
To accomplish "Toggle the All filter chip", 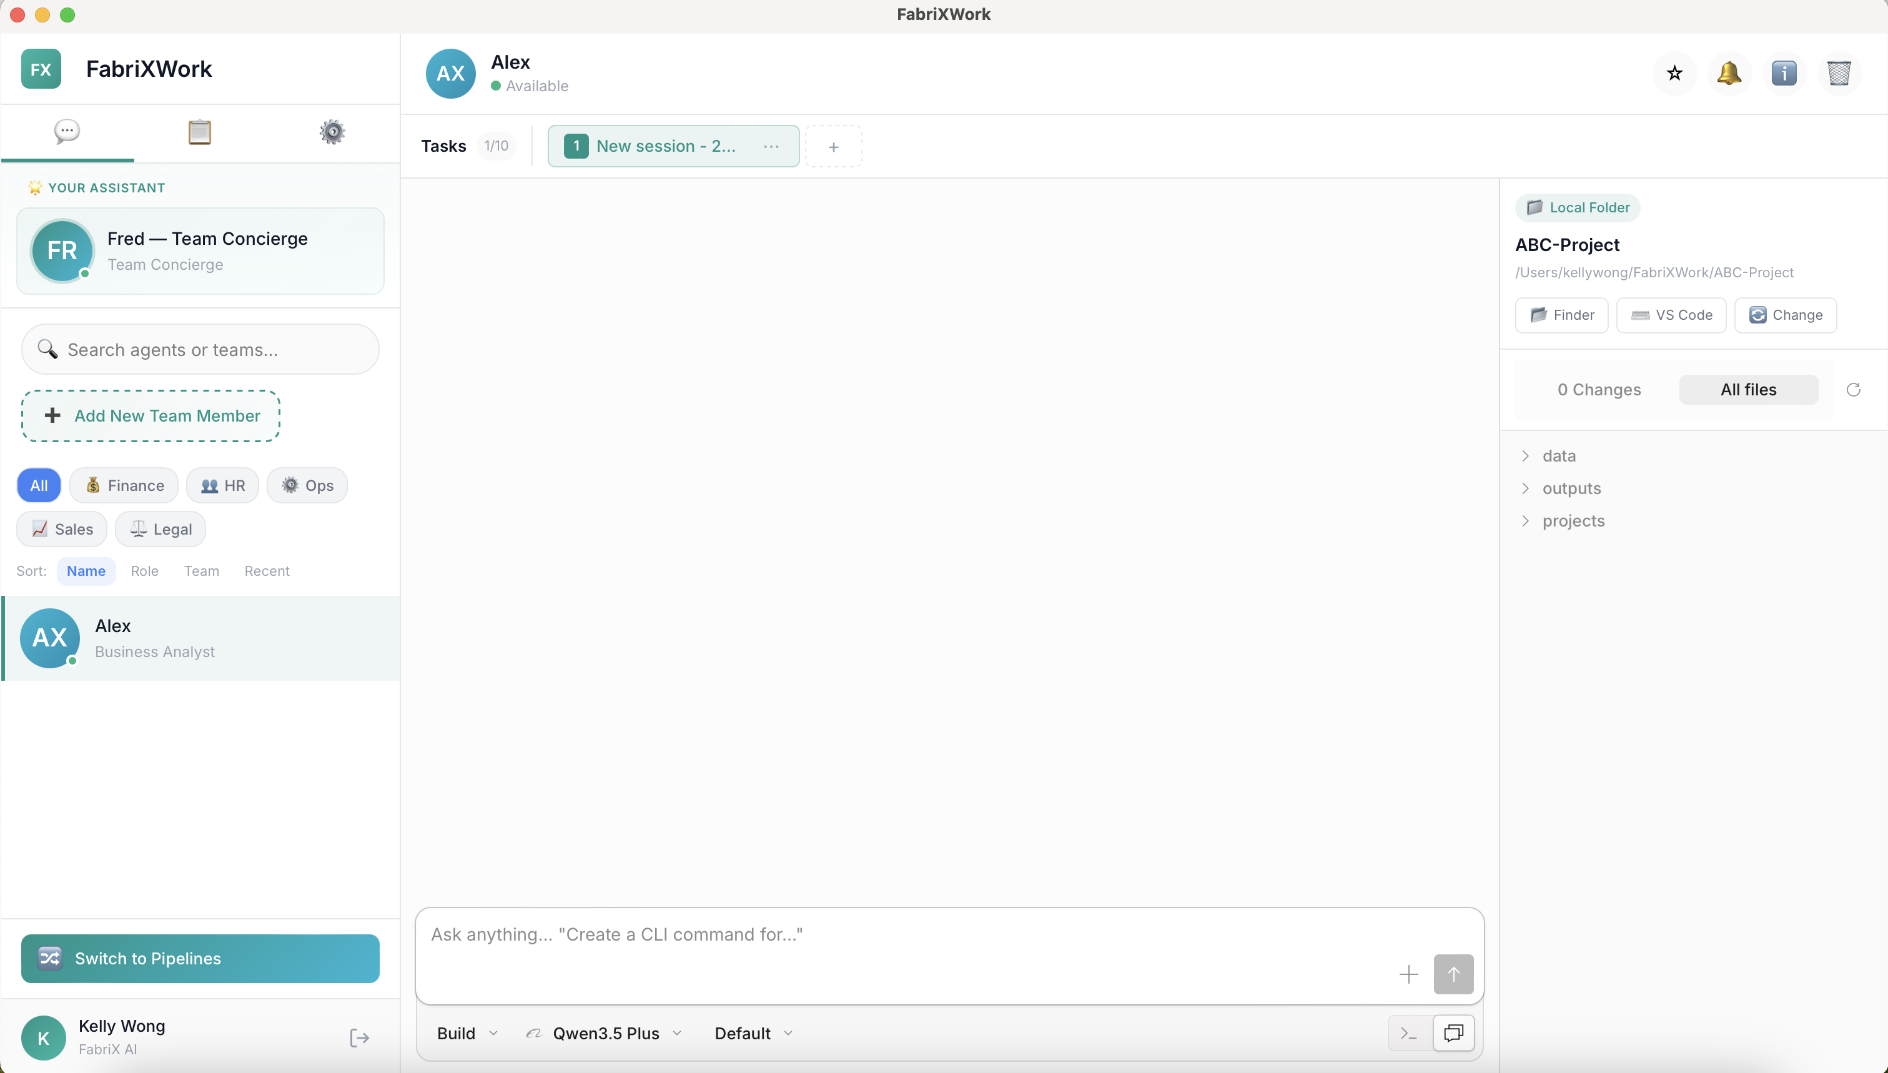I will (x=38, y=485).
